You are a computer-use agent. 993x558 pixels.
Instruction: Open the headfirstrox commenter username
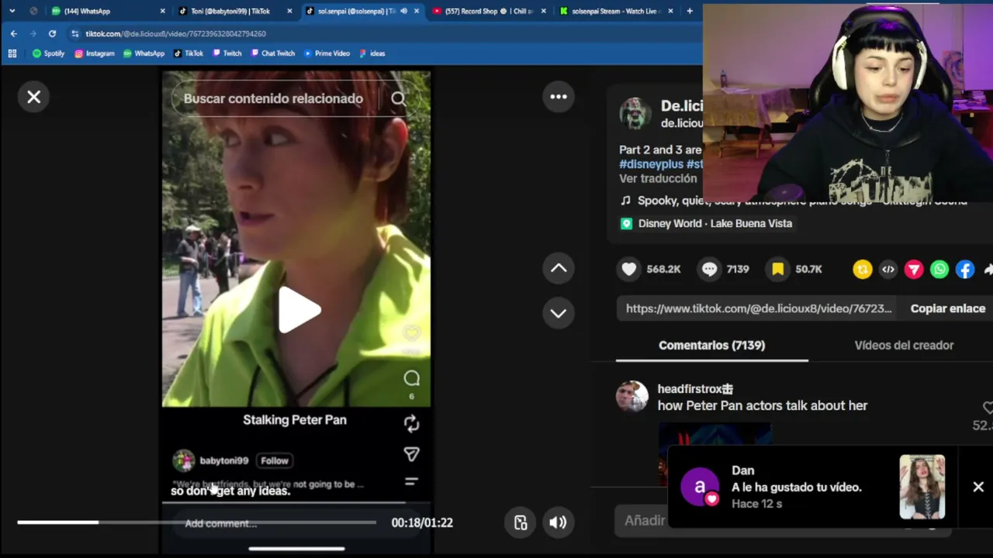coord(695,389)
